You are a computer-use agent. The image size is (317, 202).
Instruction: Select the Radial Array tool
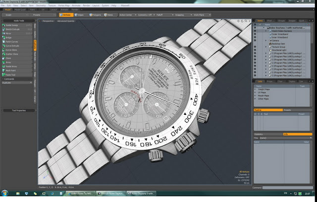coord(17,66)
